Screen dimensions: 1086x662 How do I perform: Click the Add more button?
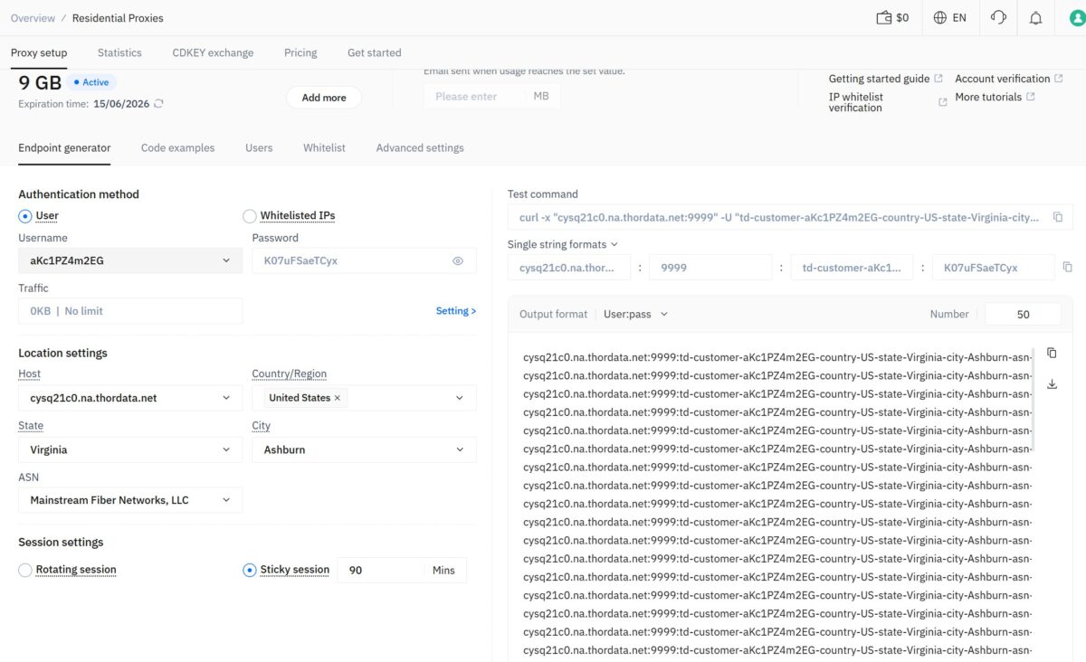pos(324,98)
